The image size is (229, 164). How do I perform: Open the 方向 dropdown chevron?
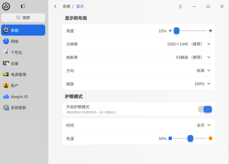[x=209, y=70]
